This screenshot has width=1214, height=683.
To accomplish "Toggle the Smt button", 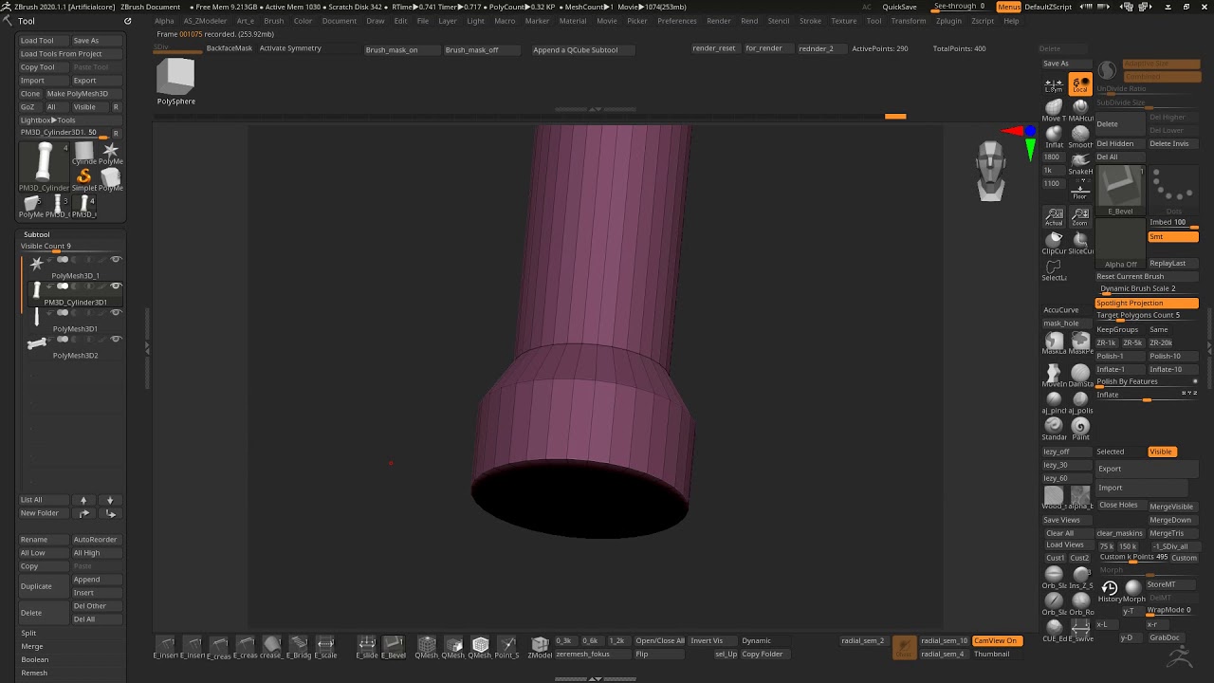I will point(1172,236).
